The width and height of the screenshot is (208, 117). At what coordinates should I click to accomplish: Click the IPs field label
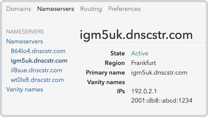coord(121,91)
